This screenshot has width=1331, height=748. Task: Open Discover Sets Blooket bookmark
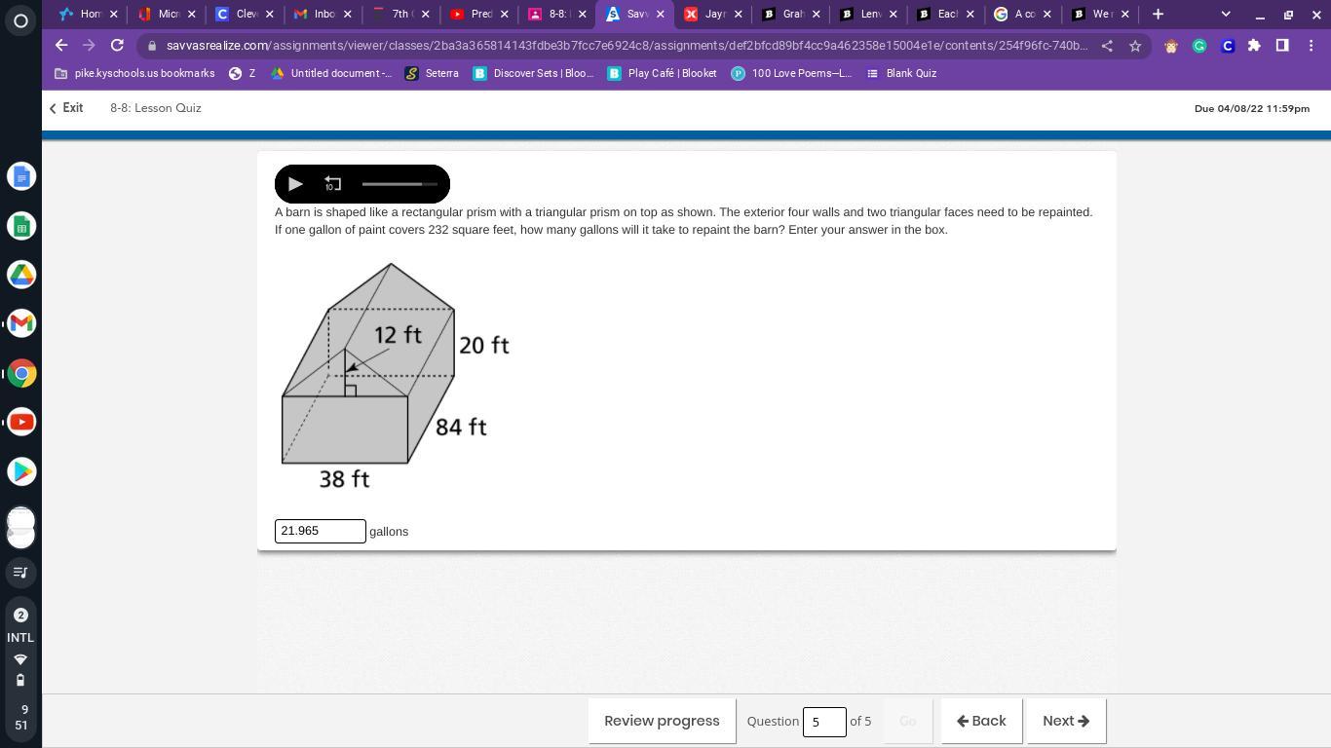533,73
